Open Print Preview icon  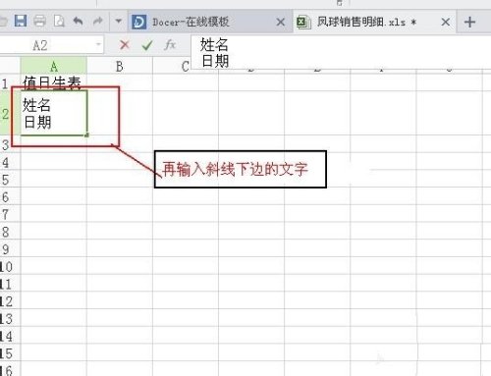click(x=59, y=22)
